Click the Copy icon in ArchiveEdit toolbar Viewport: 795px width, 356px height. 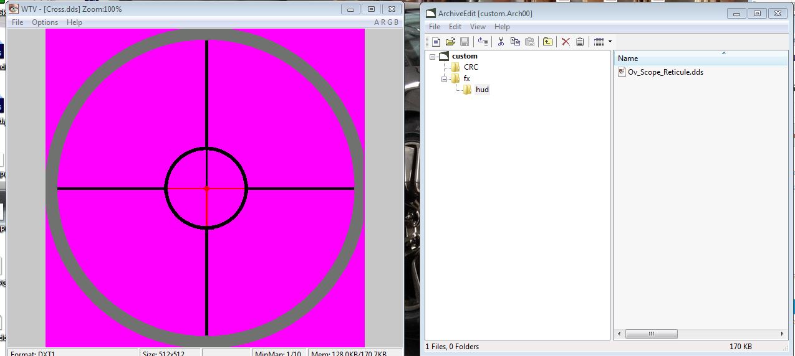tap(515, 42)
